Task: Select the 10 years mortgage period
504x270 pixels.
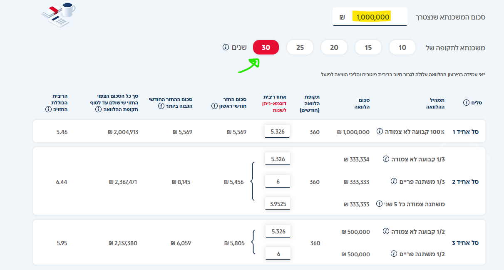Action: tap(402, 47)
